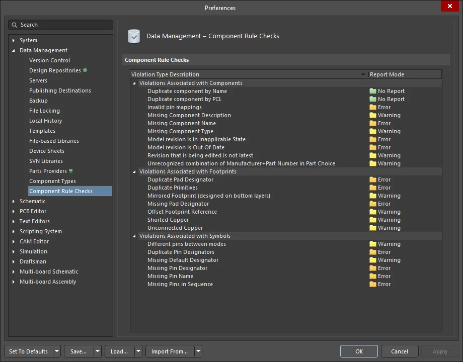Click the green marker icon beside Parts Providers

click(71, 171)
